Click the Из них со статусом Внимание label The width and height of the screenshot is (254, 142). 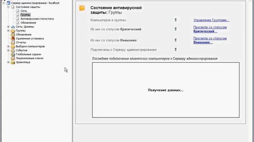click(114, 40)
